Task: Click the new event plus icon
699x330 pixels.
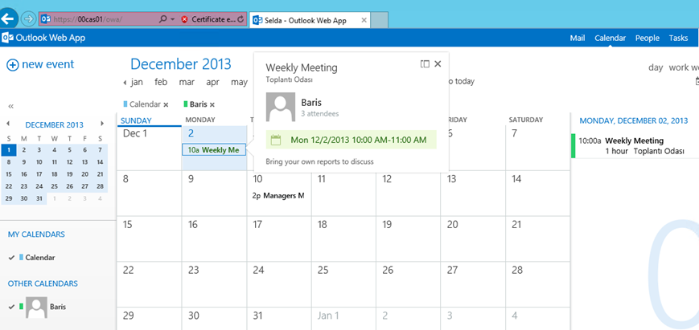Action: click(12, 65)
